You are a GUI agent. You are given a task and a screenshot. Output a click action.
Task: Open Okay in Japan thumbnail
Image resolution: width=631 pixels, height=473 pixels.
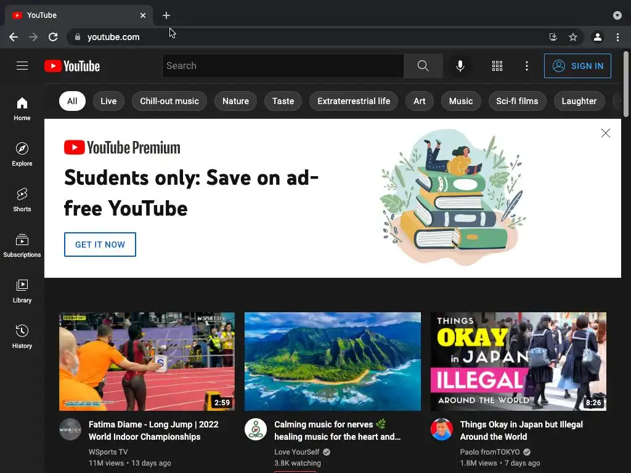(x=518, y=361)
